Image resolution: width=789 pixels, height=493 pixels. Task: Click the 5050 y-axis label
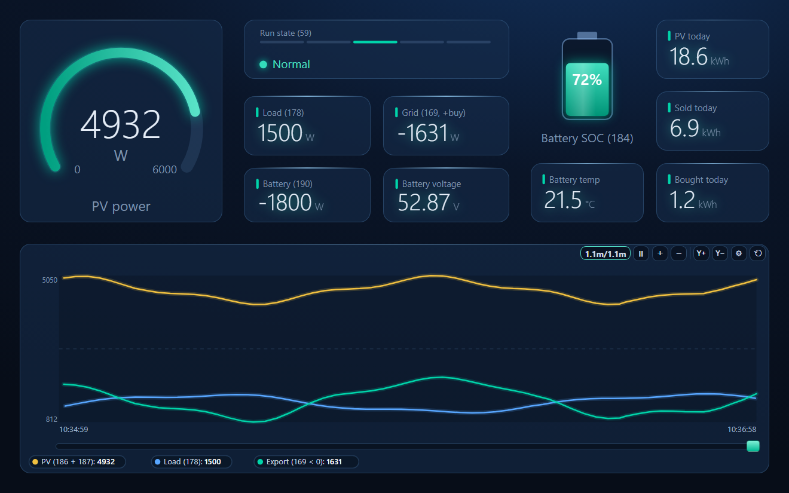point(50,280)
